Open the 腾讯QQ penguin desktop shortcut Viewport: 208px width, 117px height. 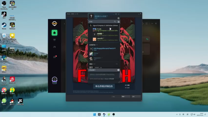pos(12,102)
